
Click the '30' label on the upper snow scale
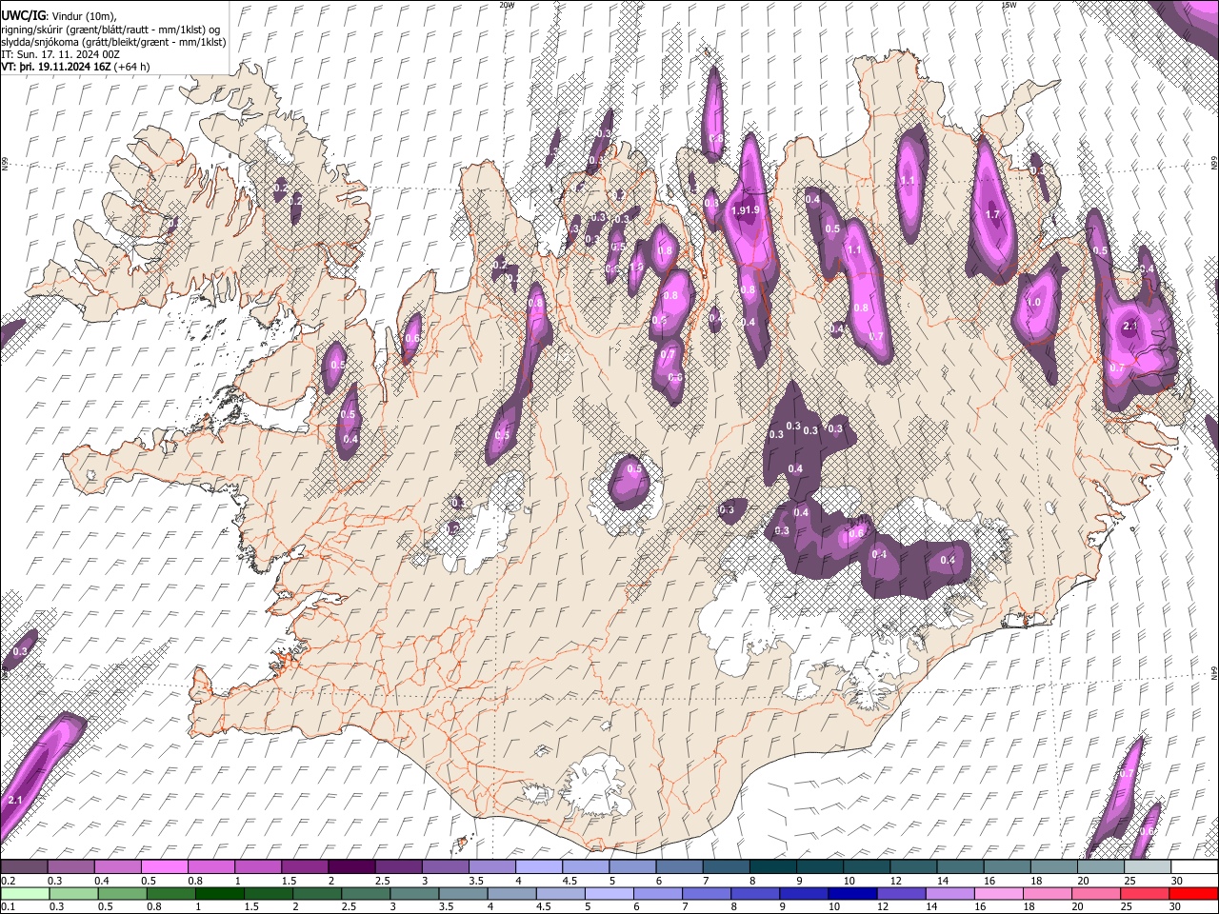(x=1177, y=881)
